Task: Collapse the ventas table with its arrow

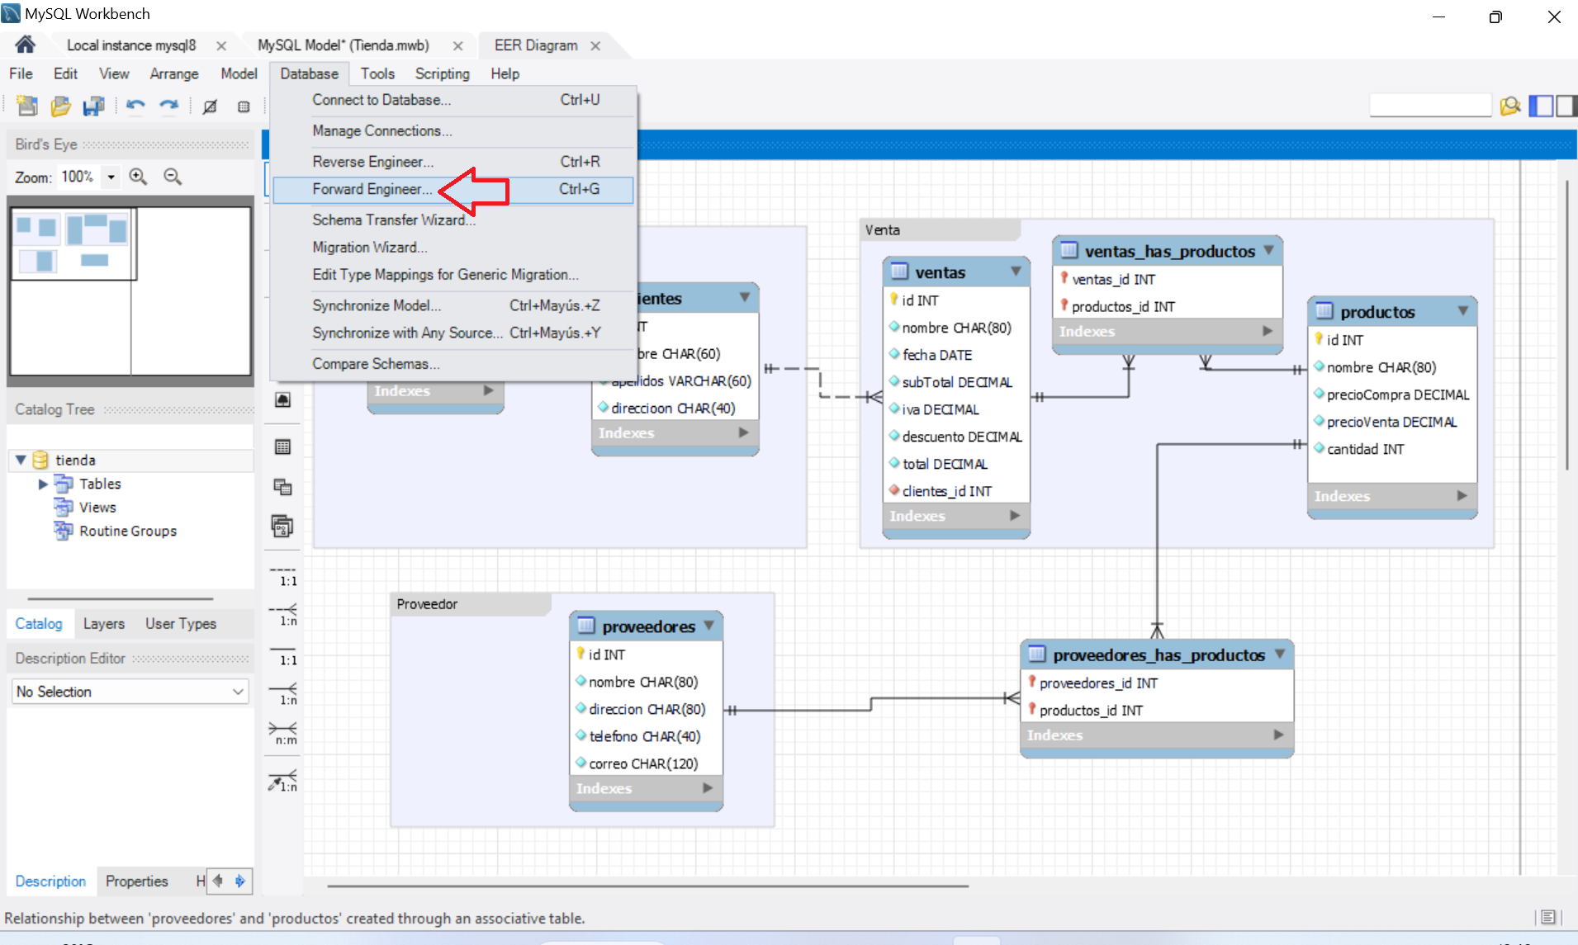Action: point(1016,272)
